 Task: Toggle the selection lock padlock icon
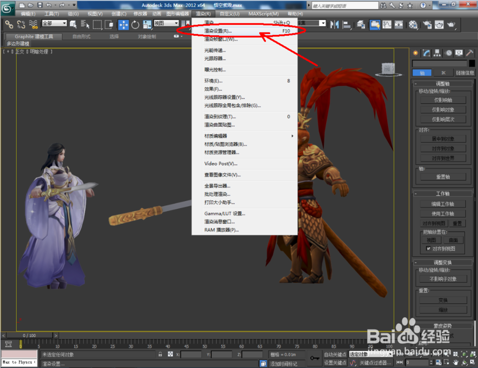[160, 354]
